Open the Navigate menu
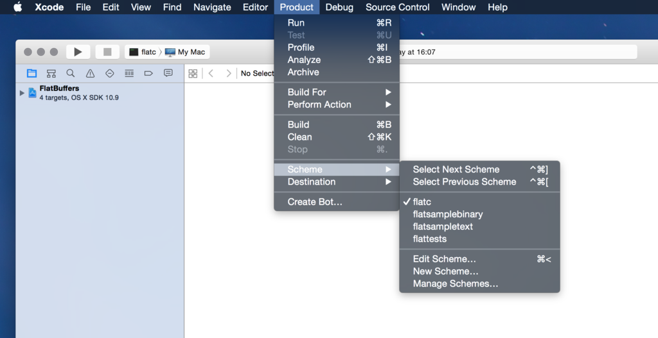The width and height of the screenshot is (658, 338). pyautogui.click(x=212, y=7)
